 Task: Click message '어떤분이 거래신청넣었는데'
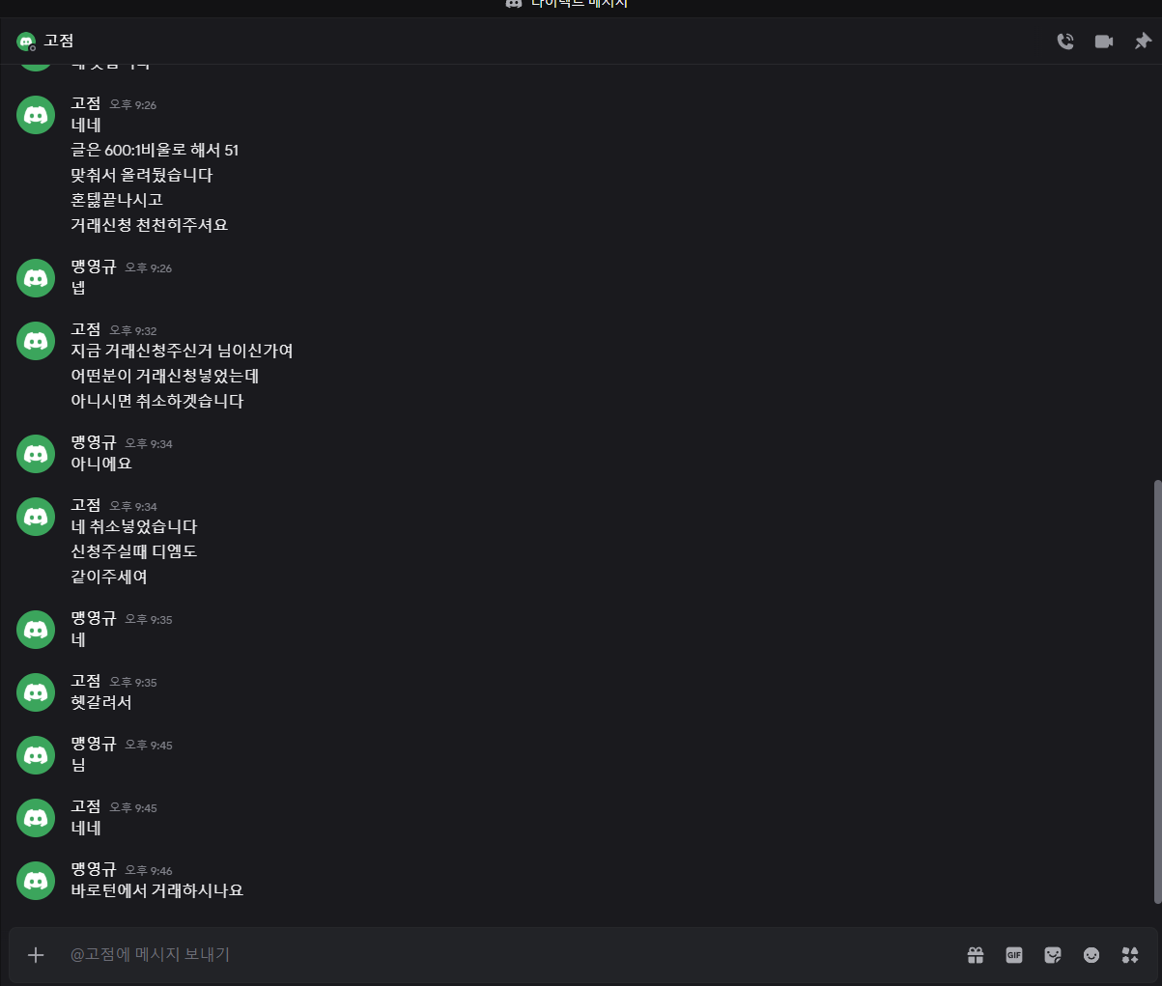tap(165, 376)
